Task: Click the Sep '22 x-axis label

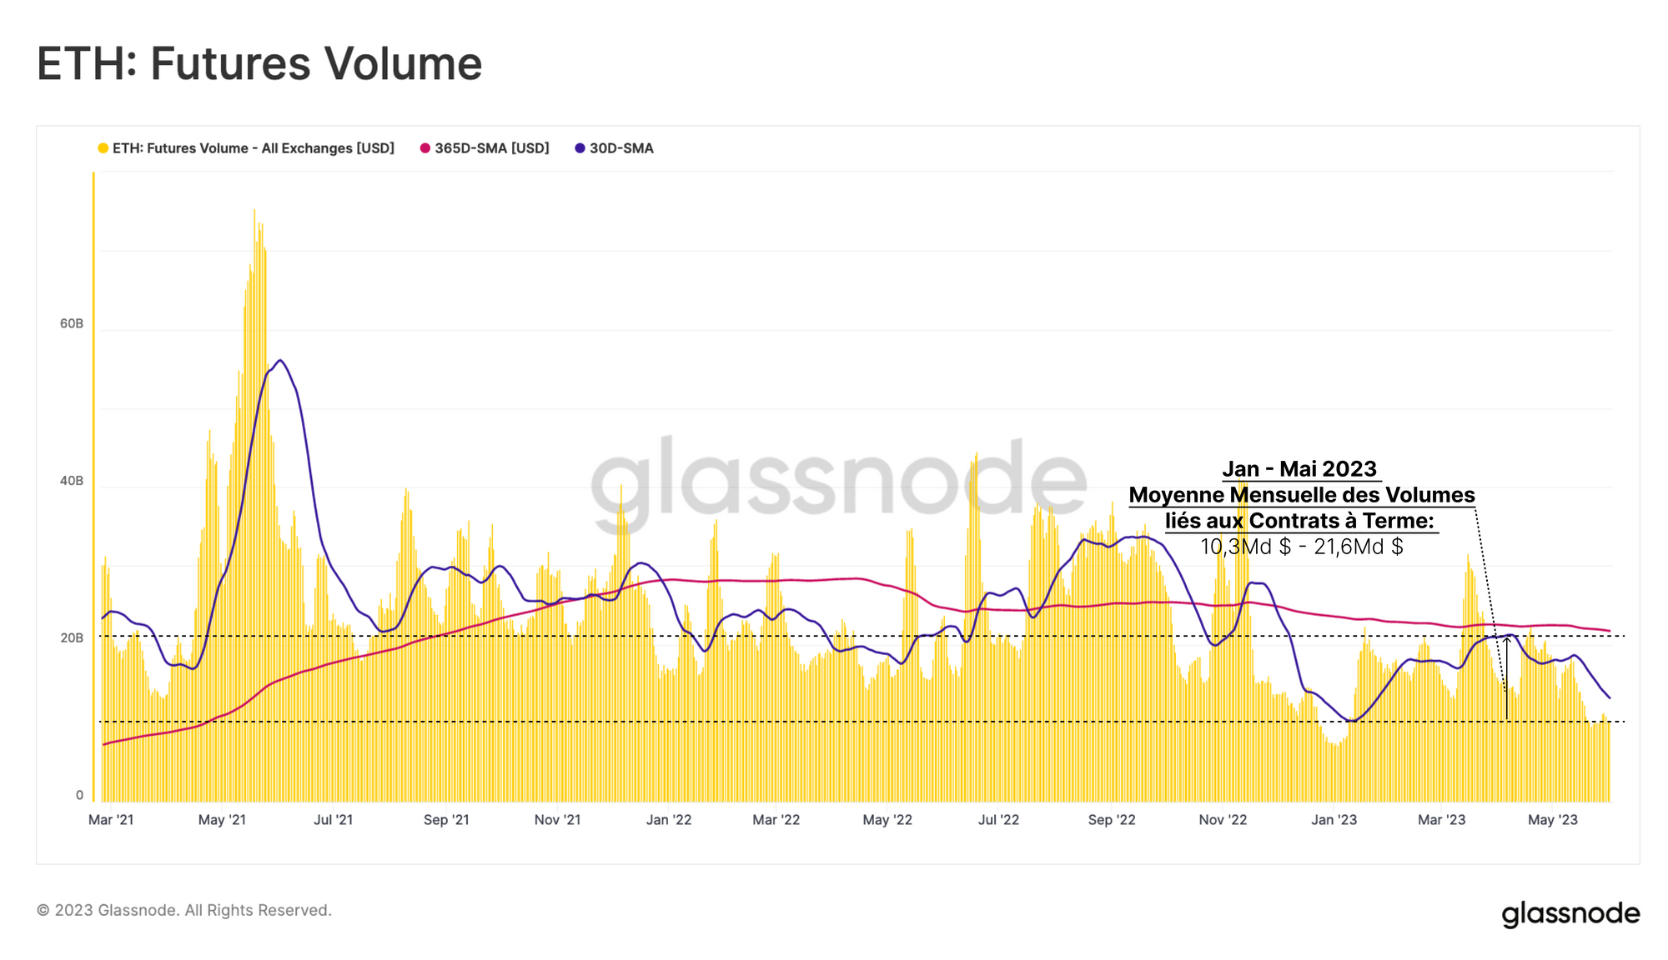Action: 1112,820
